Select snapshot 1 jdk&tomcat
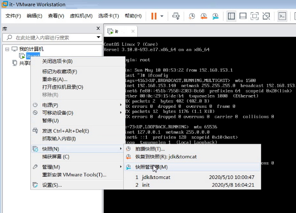 point(192,177)
